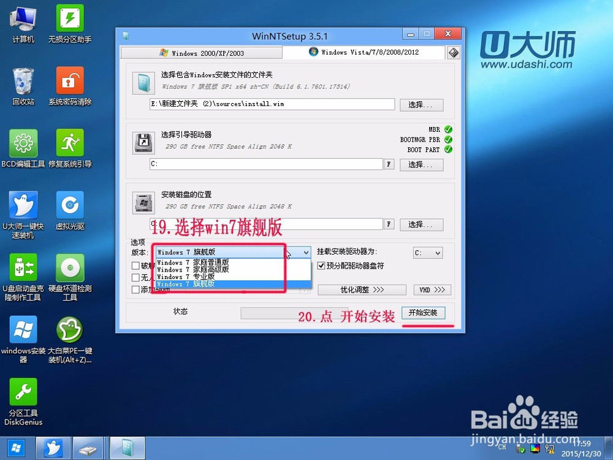The width and height of the screenshot is (613, 460).
Task: Open the 系统密码清除 password removal tool
Action: pyautogui.click(x=69, y=82)
